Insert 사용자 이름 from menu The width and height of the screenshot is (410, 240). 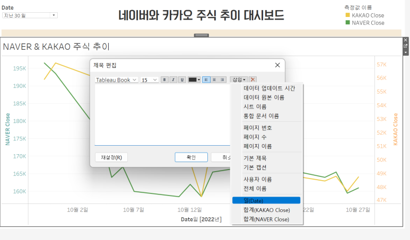click(x=258, y=179)
